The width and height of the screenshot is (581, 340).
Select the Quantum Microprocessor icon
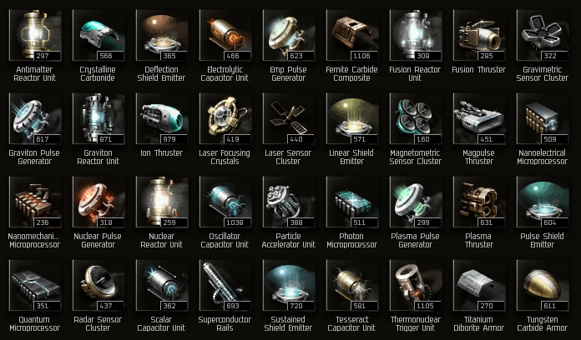pyautogui.click(x=35, y=285)
